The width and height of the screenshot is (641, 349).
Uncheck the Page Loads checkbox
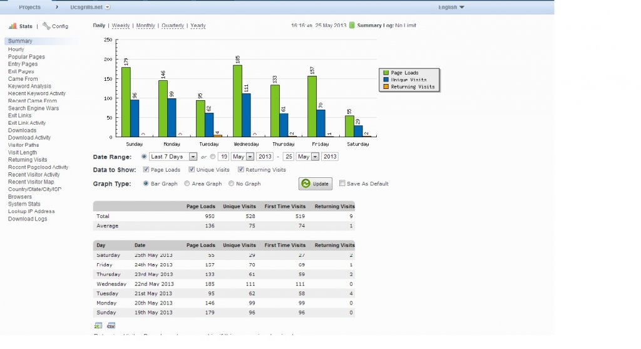coord(146,170)
